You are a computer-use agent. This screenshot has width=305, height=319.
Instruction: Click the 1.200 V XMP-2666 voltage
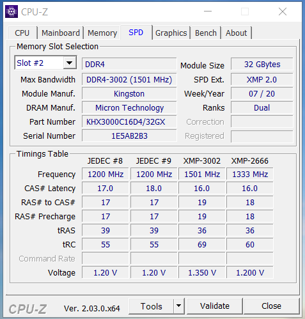click(x=250, y=272)
